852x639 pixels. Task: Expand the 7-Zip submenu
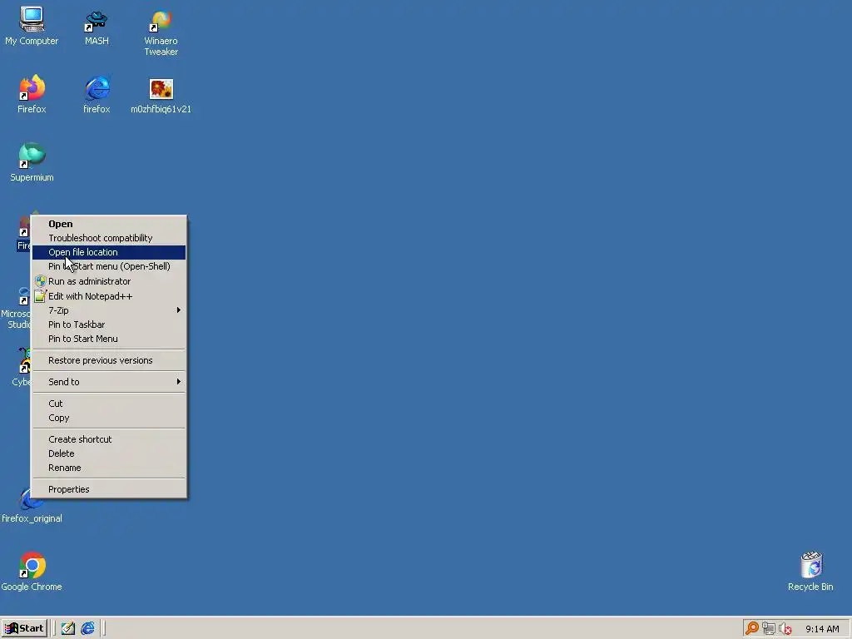(x=109, y=310)
